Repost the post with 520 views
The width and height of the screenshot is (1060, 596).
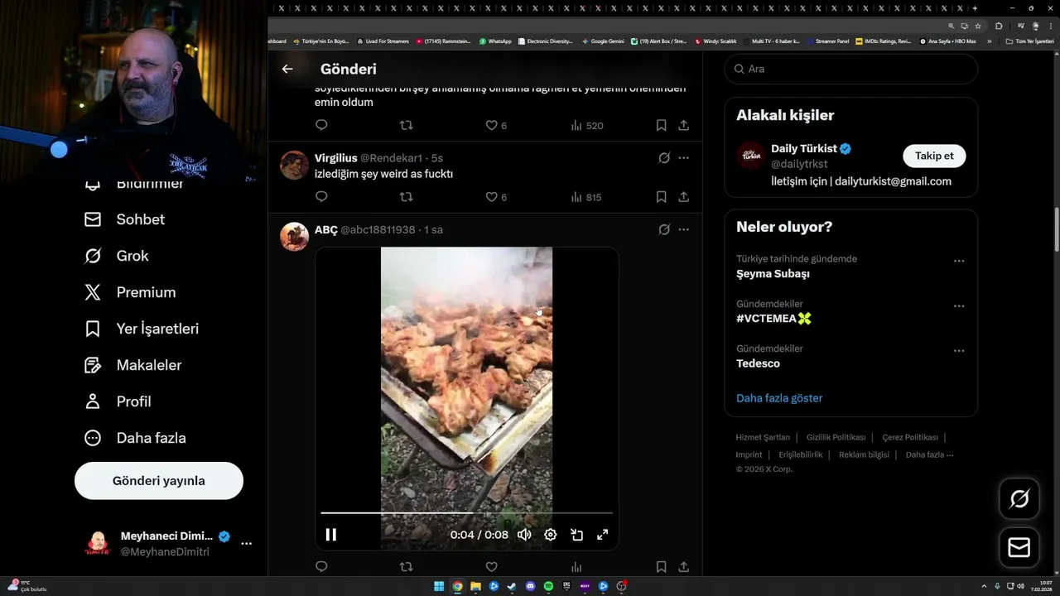pyautogui.click(x=406, y=126)
